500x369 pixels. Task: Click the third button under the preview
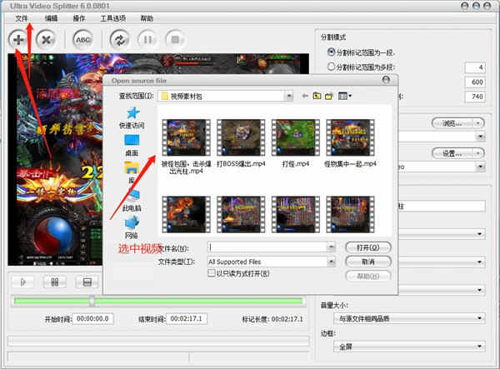tap(87, 282)
